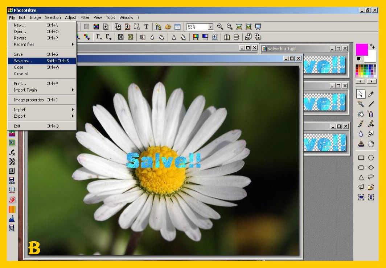Open the zoom percentage dropdown
This screenshot has height=268, width=386.
click(210, 27)
